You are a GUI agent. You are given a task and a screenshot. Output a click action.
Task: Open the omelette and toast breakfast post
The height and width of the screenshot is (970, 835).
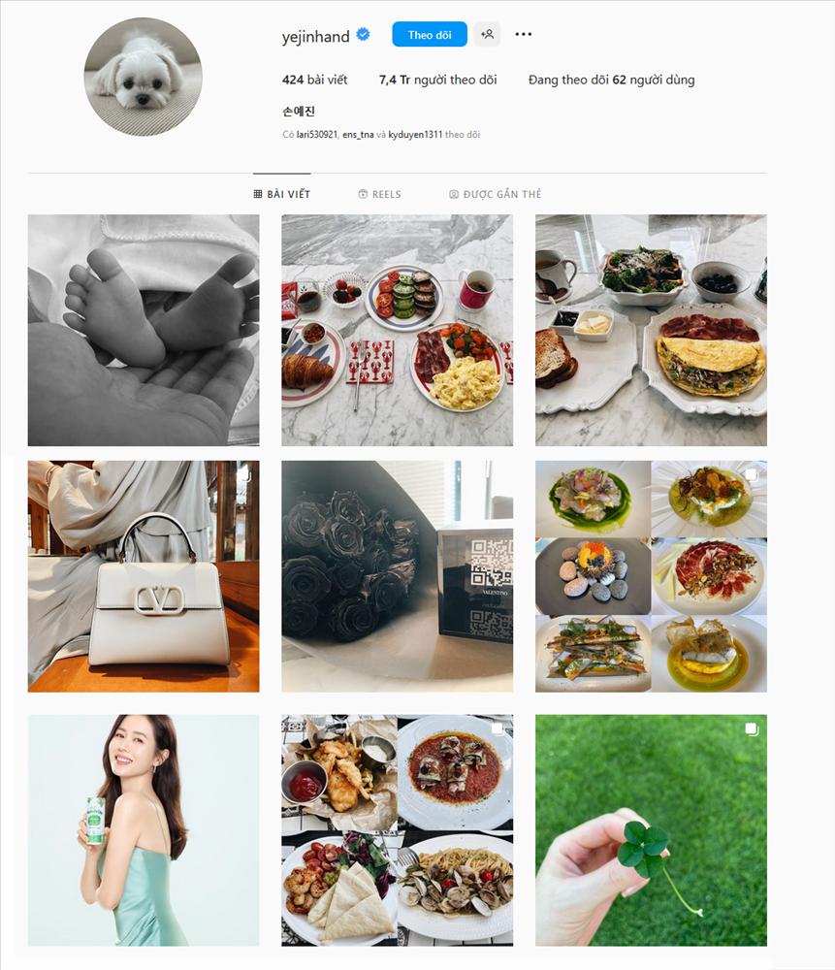point(651,331)
